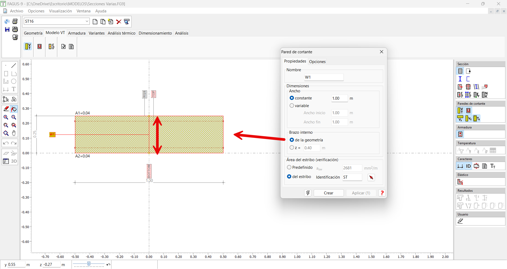This screenshot has height=269, width=507.
Task: Click the Crear button
Action: click(328, 193)
